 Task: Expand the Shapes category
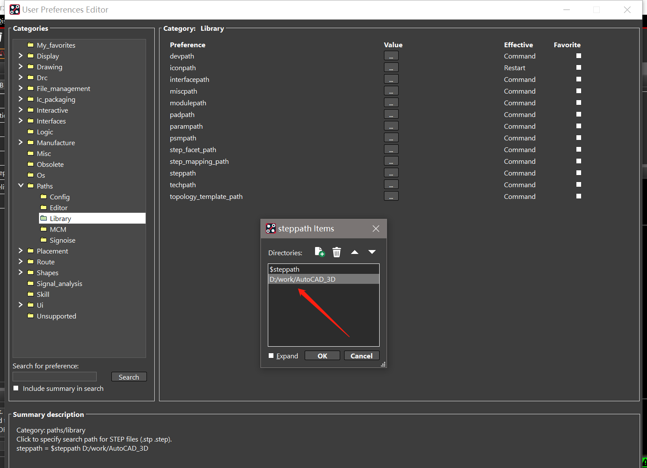pos(20,272)
